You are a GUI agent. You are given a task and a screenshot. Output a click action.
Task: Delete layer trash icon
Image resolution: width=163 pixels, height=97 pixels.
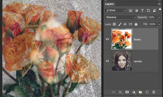click(x=154, y=92)
